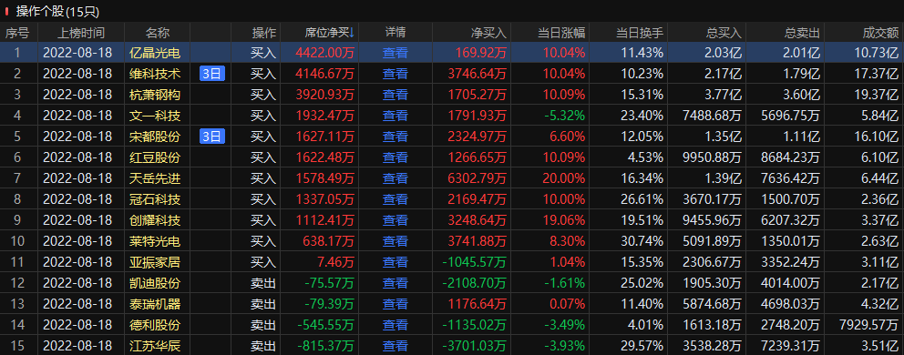This screenshot has height=355, width=904.
Task: Click the 4146.67万 seat net buy value
Action: 325,74
